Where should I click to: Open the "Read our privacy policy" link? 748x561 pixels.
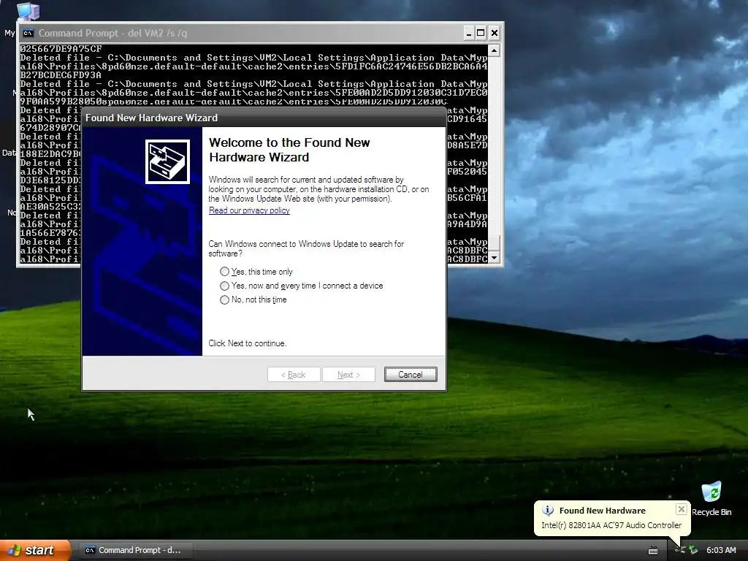point(249,210)
